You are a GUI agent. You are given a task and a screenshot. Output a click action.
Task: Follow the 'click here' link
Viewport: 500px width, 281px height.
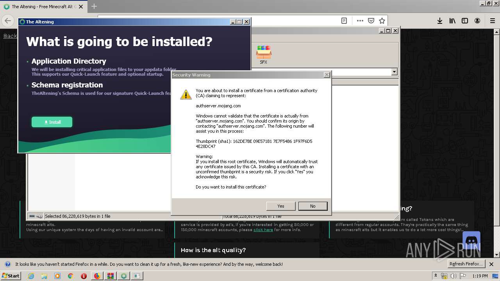pyautogui.click(x=263, y=230)
